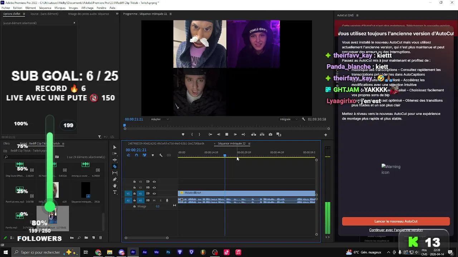Open Séquence imbriquée 22 timeline panel menu

[x=249, y=143]
